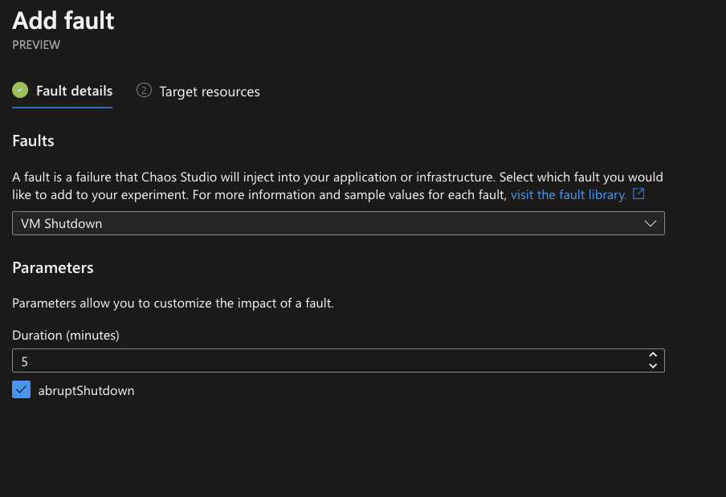Click the Chaos Studio fault description text
Screen dimensions: 726x497
pyautogui.click(x=337, y=186)
